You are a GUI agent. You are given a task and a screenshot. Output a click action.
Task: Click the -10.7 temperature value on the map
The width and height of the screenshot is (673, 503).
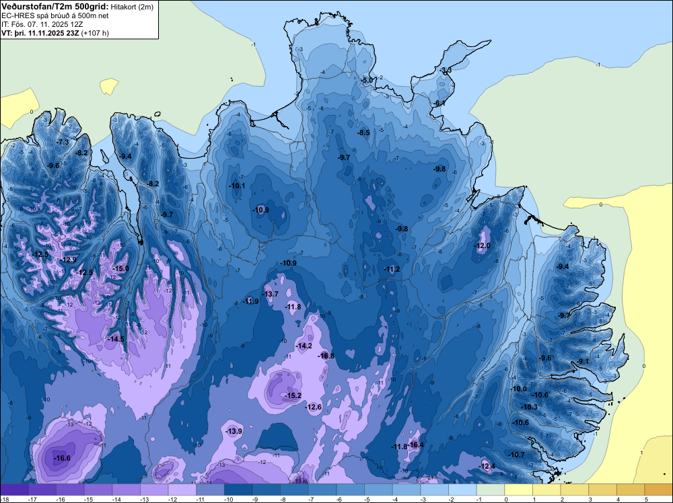coord(516,455)
